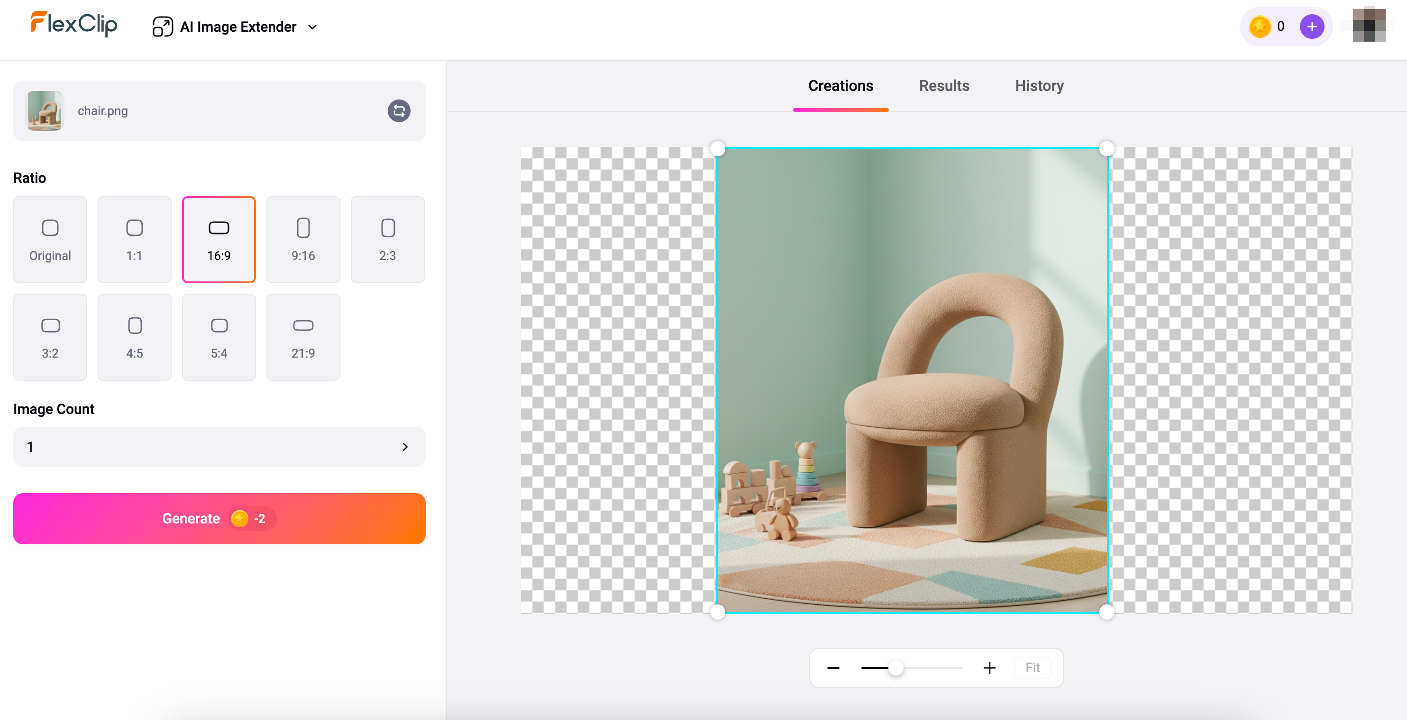
Task: Click the Image Count chevron arrow
Action: pos(405,447)
